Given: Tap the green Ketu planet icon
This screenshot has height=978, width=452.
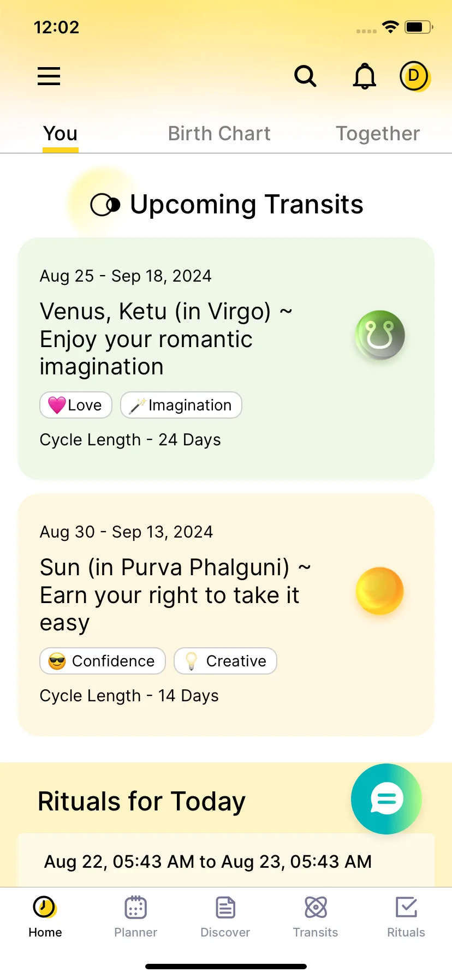Looking at the screenshot, I should pos(380,335).
